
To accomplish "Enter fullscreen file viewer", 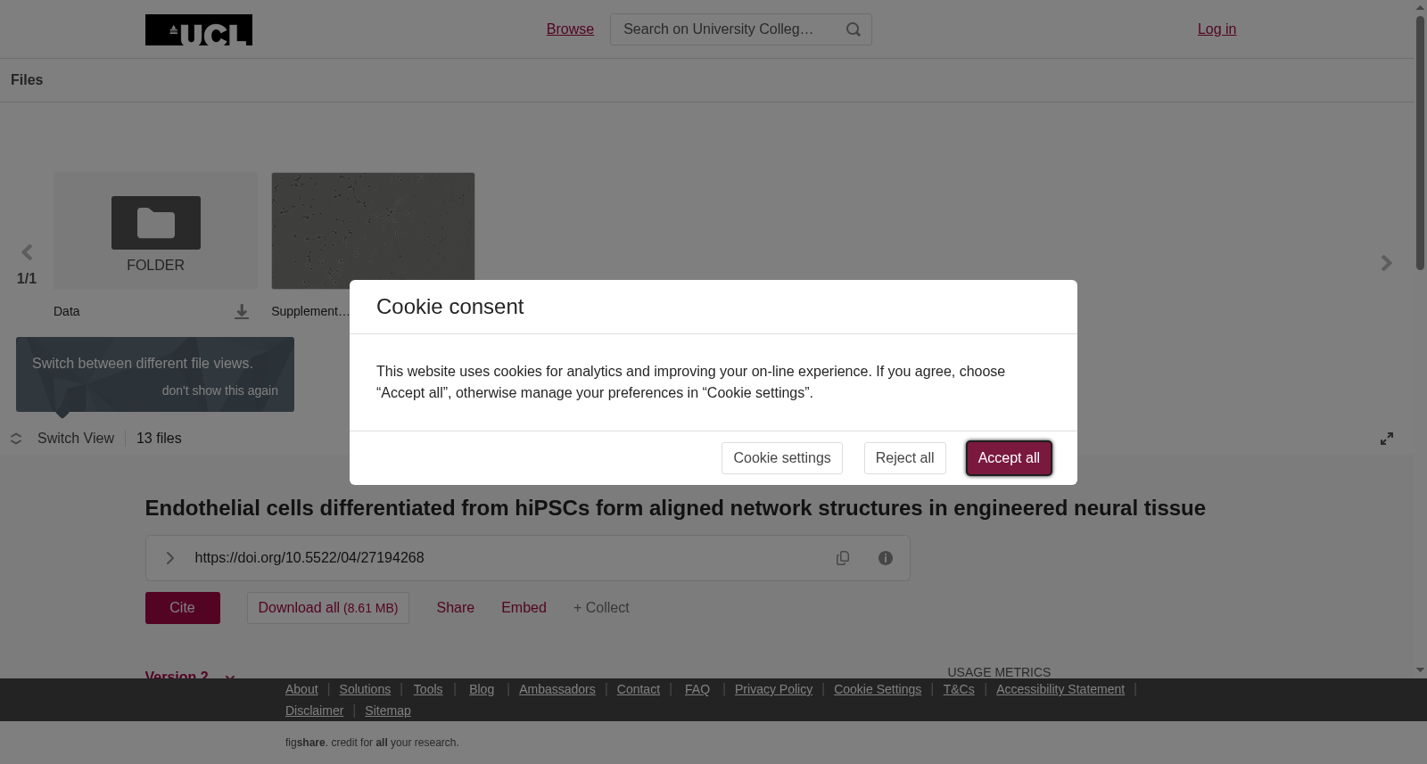I will [1387, 439].
